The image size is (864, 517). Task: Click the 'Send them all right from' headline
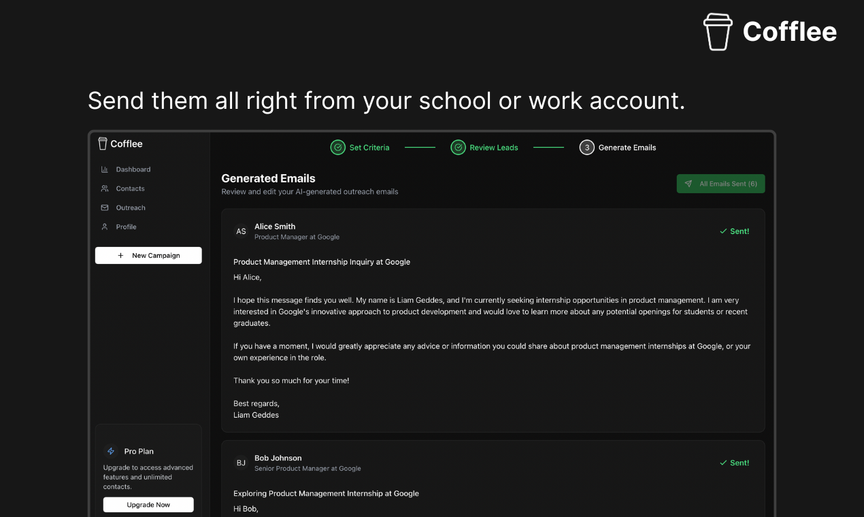pos(386,100)
